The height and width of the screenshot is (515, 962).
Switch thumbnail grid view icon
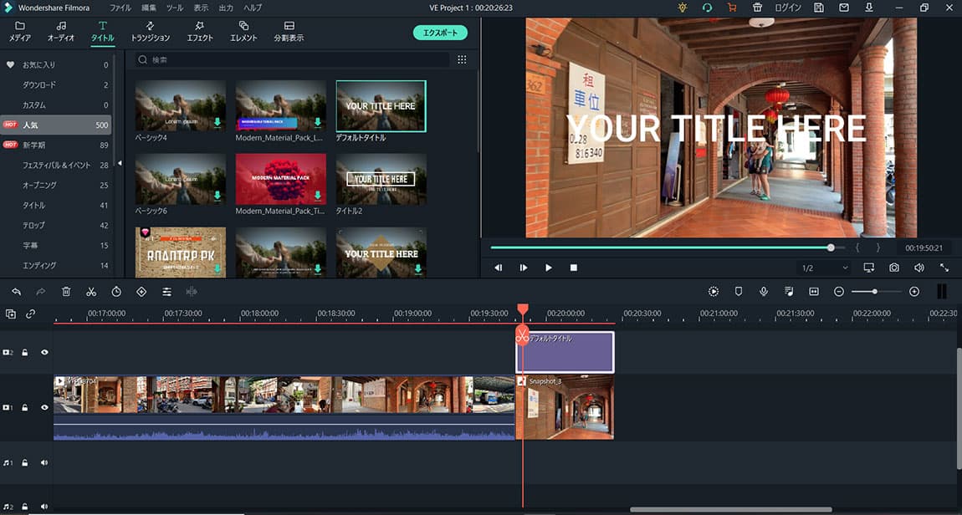[x=462, y=59]
